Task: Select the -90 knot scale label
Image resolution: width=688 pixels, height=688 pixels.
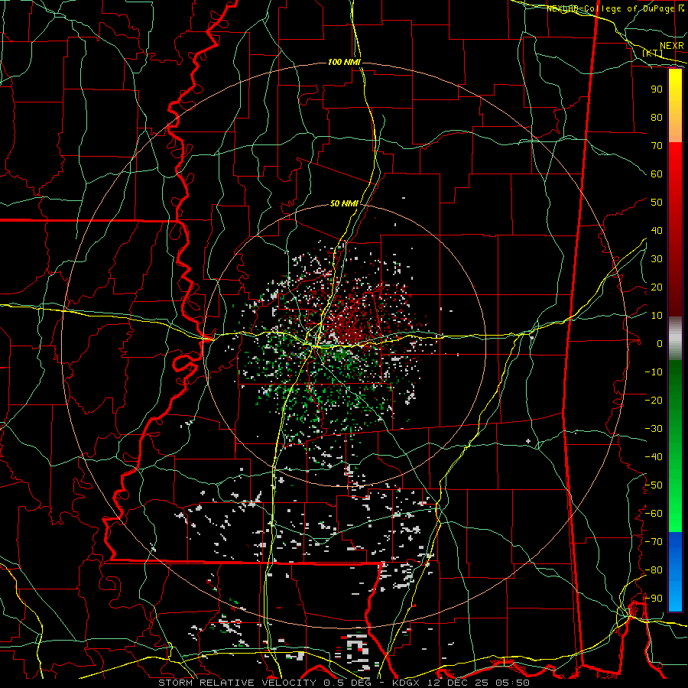Action: (x=654, y=599)
